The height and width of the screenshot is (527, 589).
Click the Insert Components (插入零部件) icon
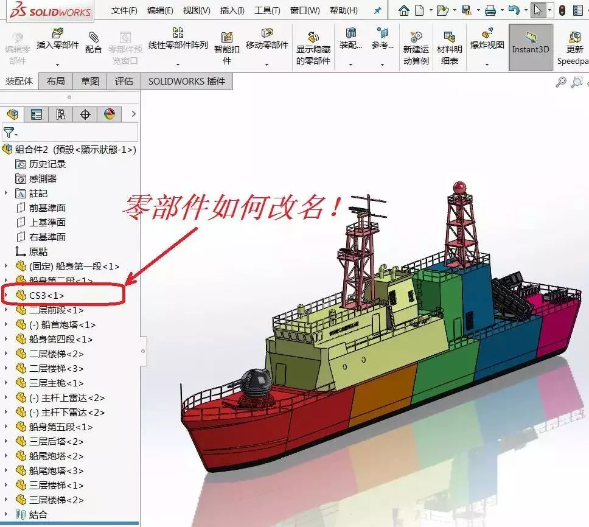pyautogui.click(x=58, y=35)
